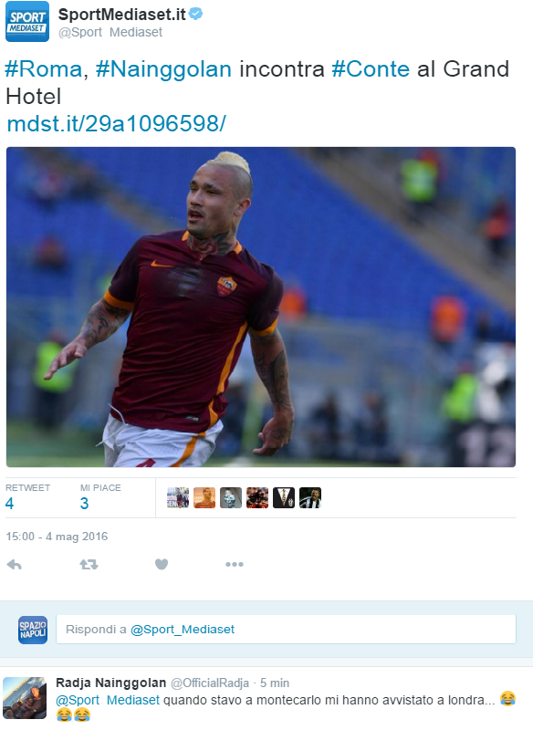Like the tweet with the heart icon
Viewport: 533px width, 730px height.
coord(162,564)
